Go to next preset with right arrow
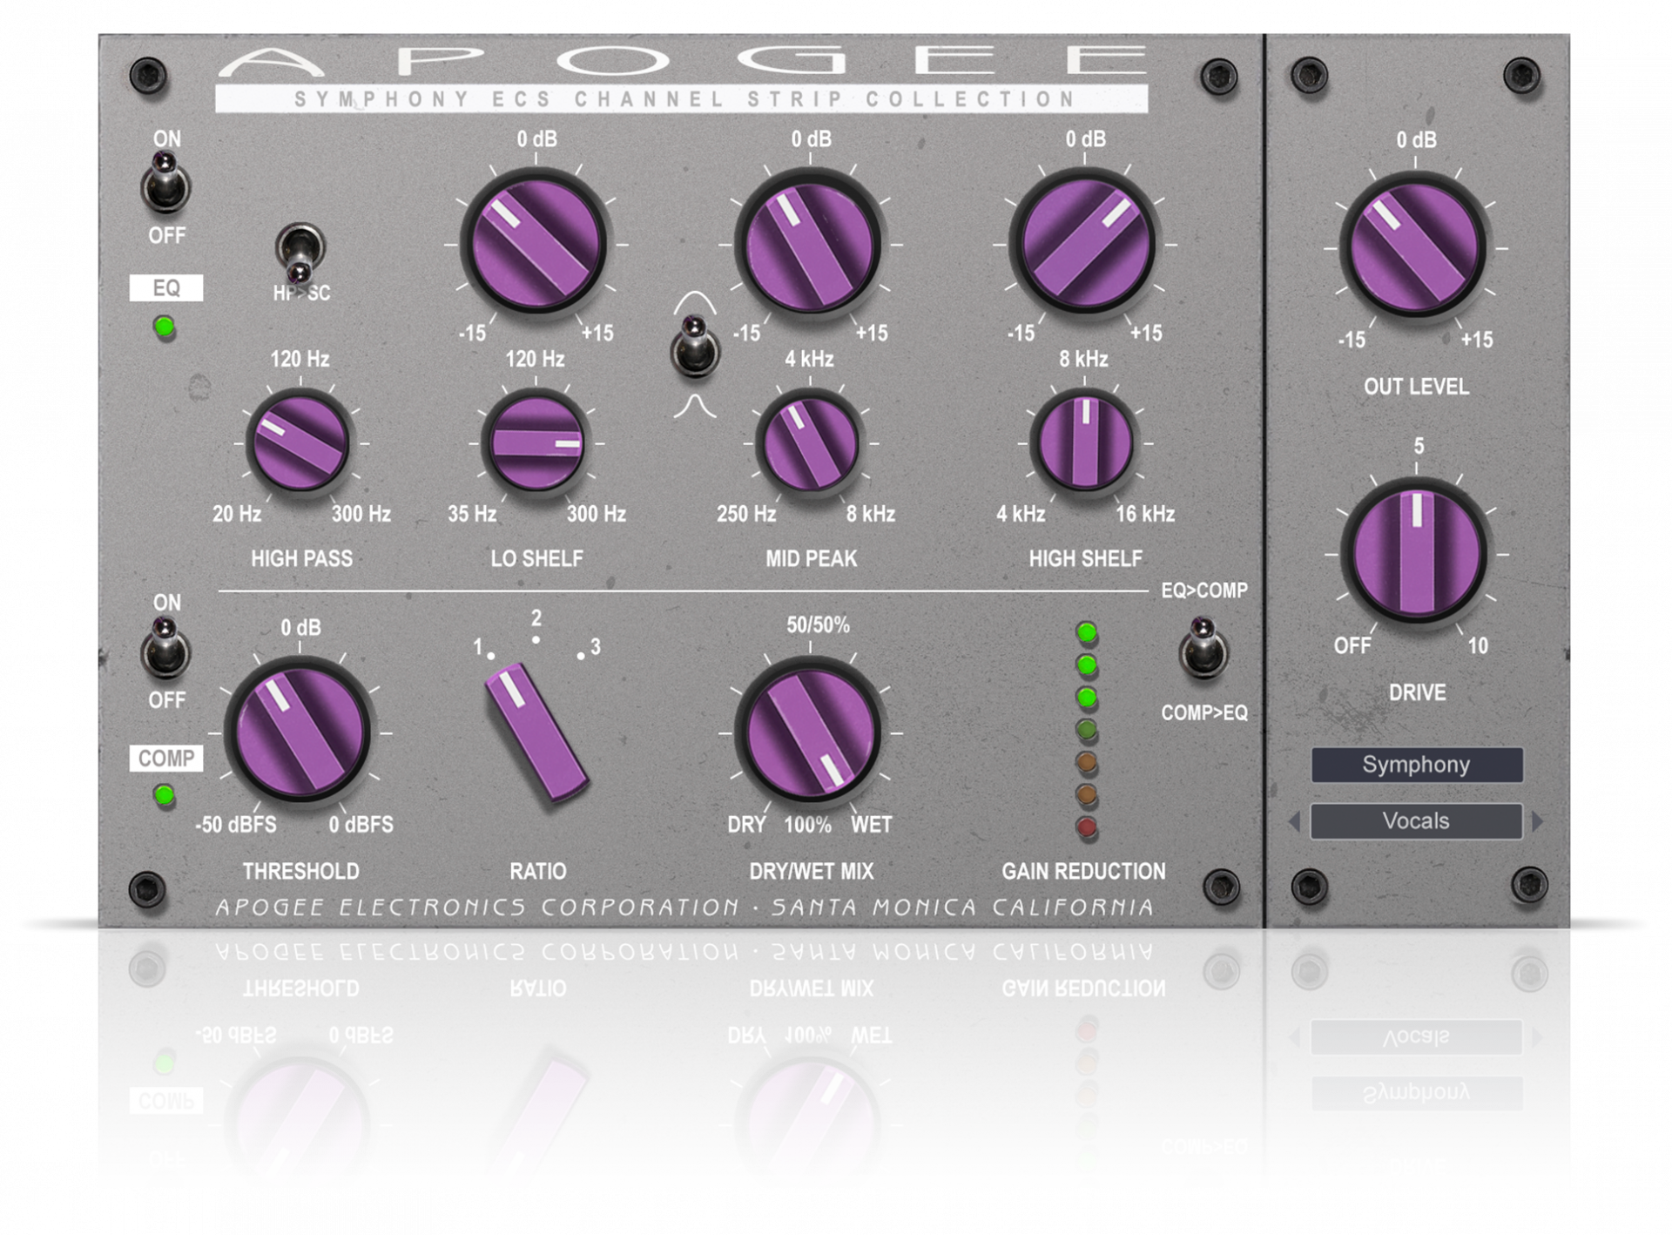This screenshot has width=1672, height=1235. point(1537,821)
